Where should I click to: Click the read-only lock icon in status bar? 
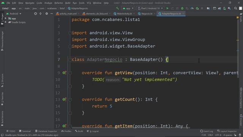click(x=235, y=135)
